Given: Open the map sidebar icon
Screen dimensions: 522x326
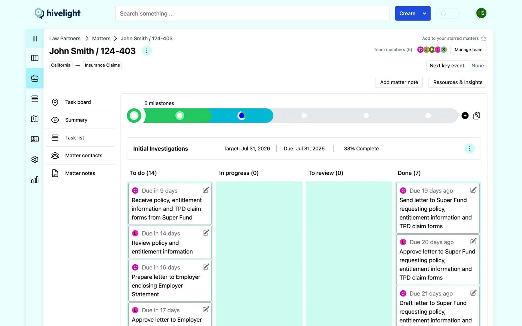Looking at the screenshot, I should (x=35, y=119).
